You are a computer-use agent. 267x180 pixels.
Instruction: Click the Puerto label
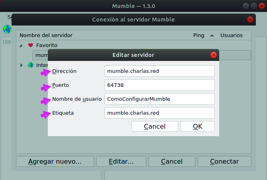coord(61,85)
